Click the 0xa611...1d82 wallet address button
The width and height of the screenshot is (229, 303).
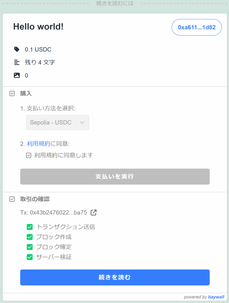196,28
